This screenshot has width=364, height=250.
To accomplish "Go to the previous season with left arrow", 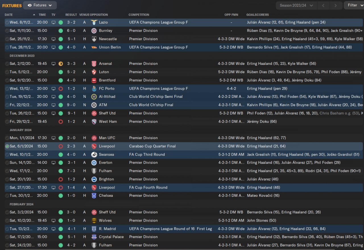I will tap(323, 5).
